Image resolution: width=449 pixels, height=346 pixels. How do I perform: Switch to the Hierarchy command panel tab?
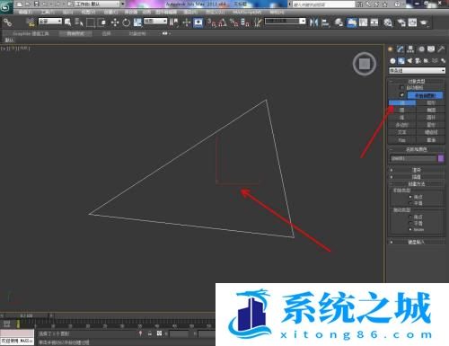(x=410, y=49)
